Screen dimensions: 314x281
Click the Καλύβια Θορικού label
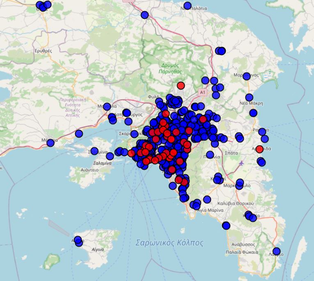236,203
